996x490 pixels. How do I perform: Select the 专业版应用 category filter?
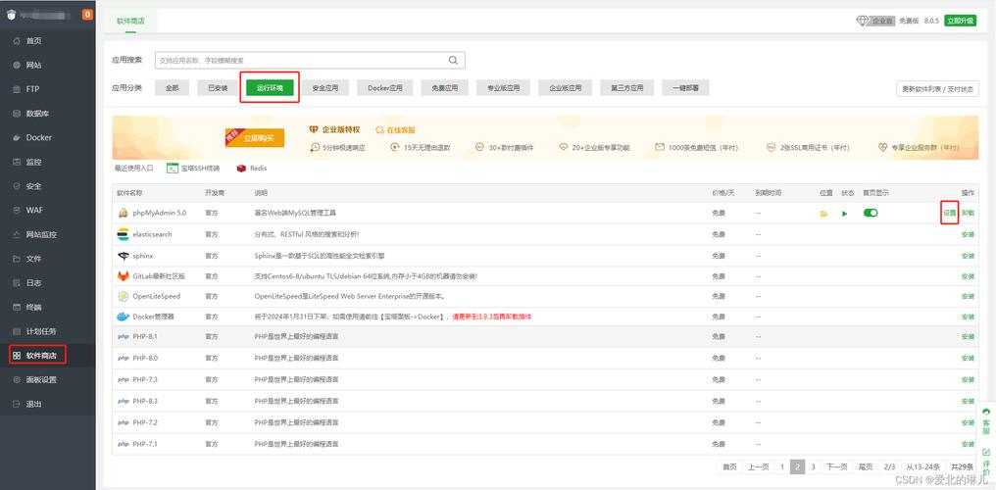[x=503, y=88]
